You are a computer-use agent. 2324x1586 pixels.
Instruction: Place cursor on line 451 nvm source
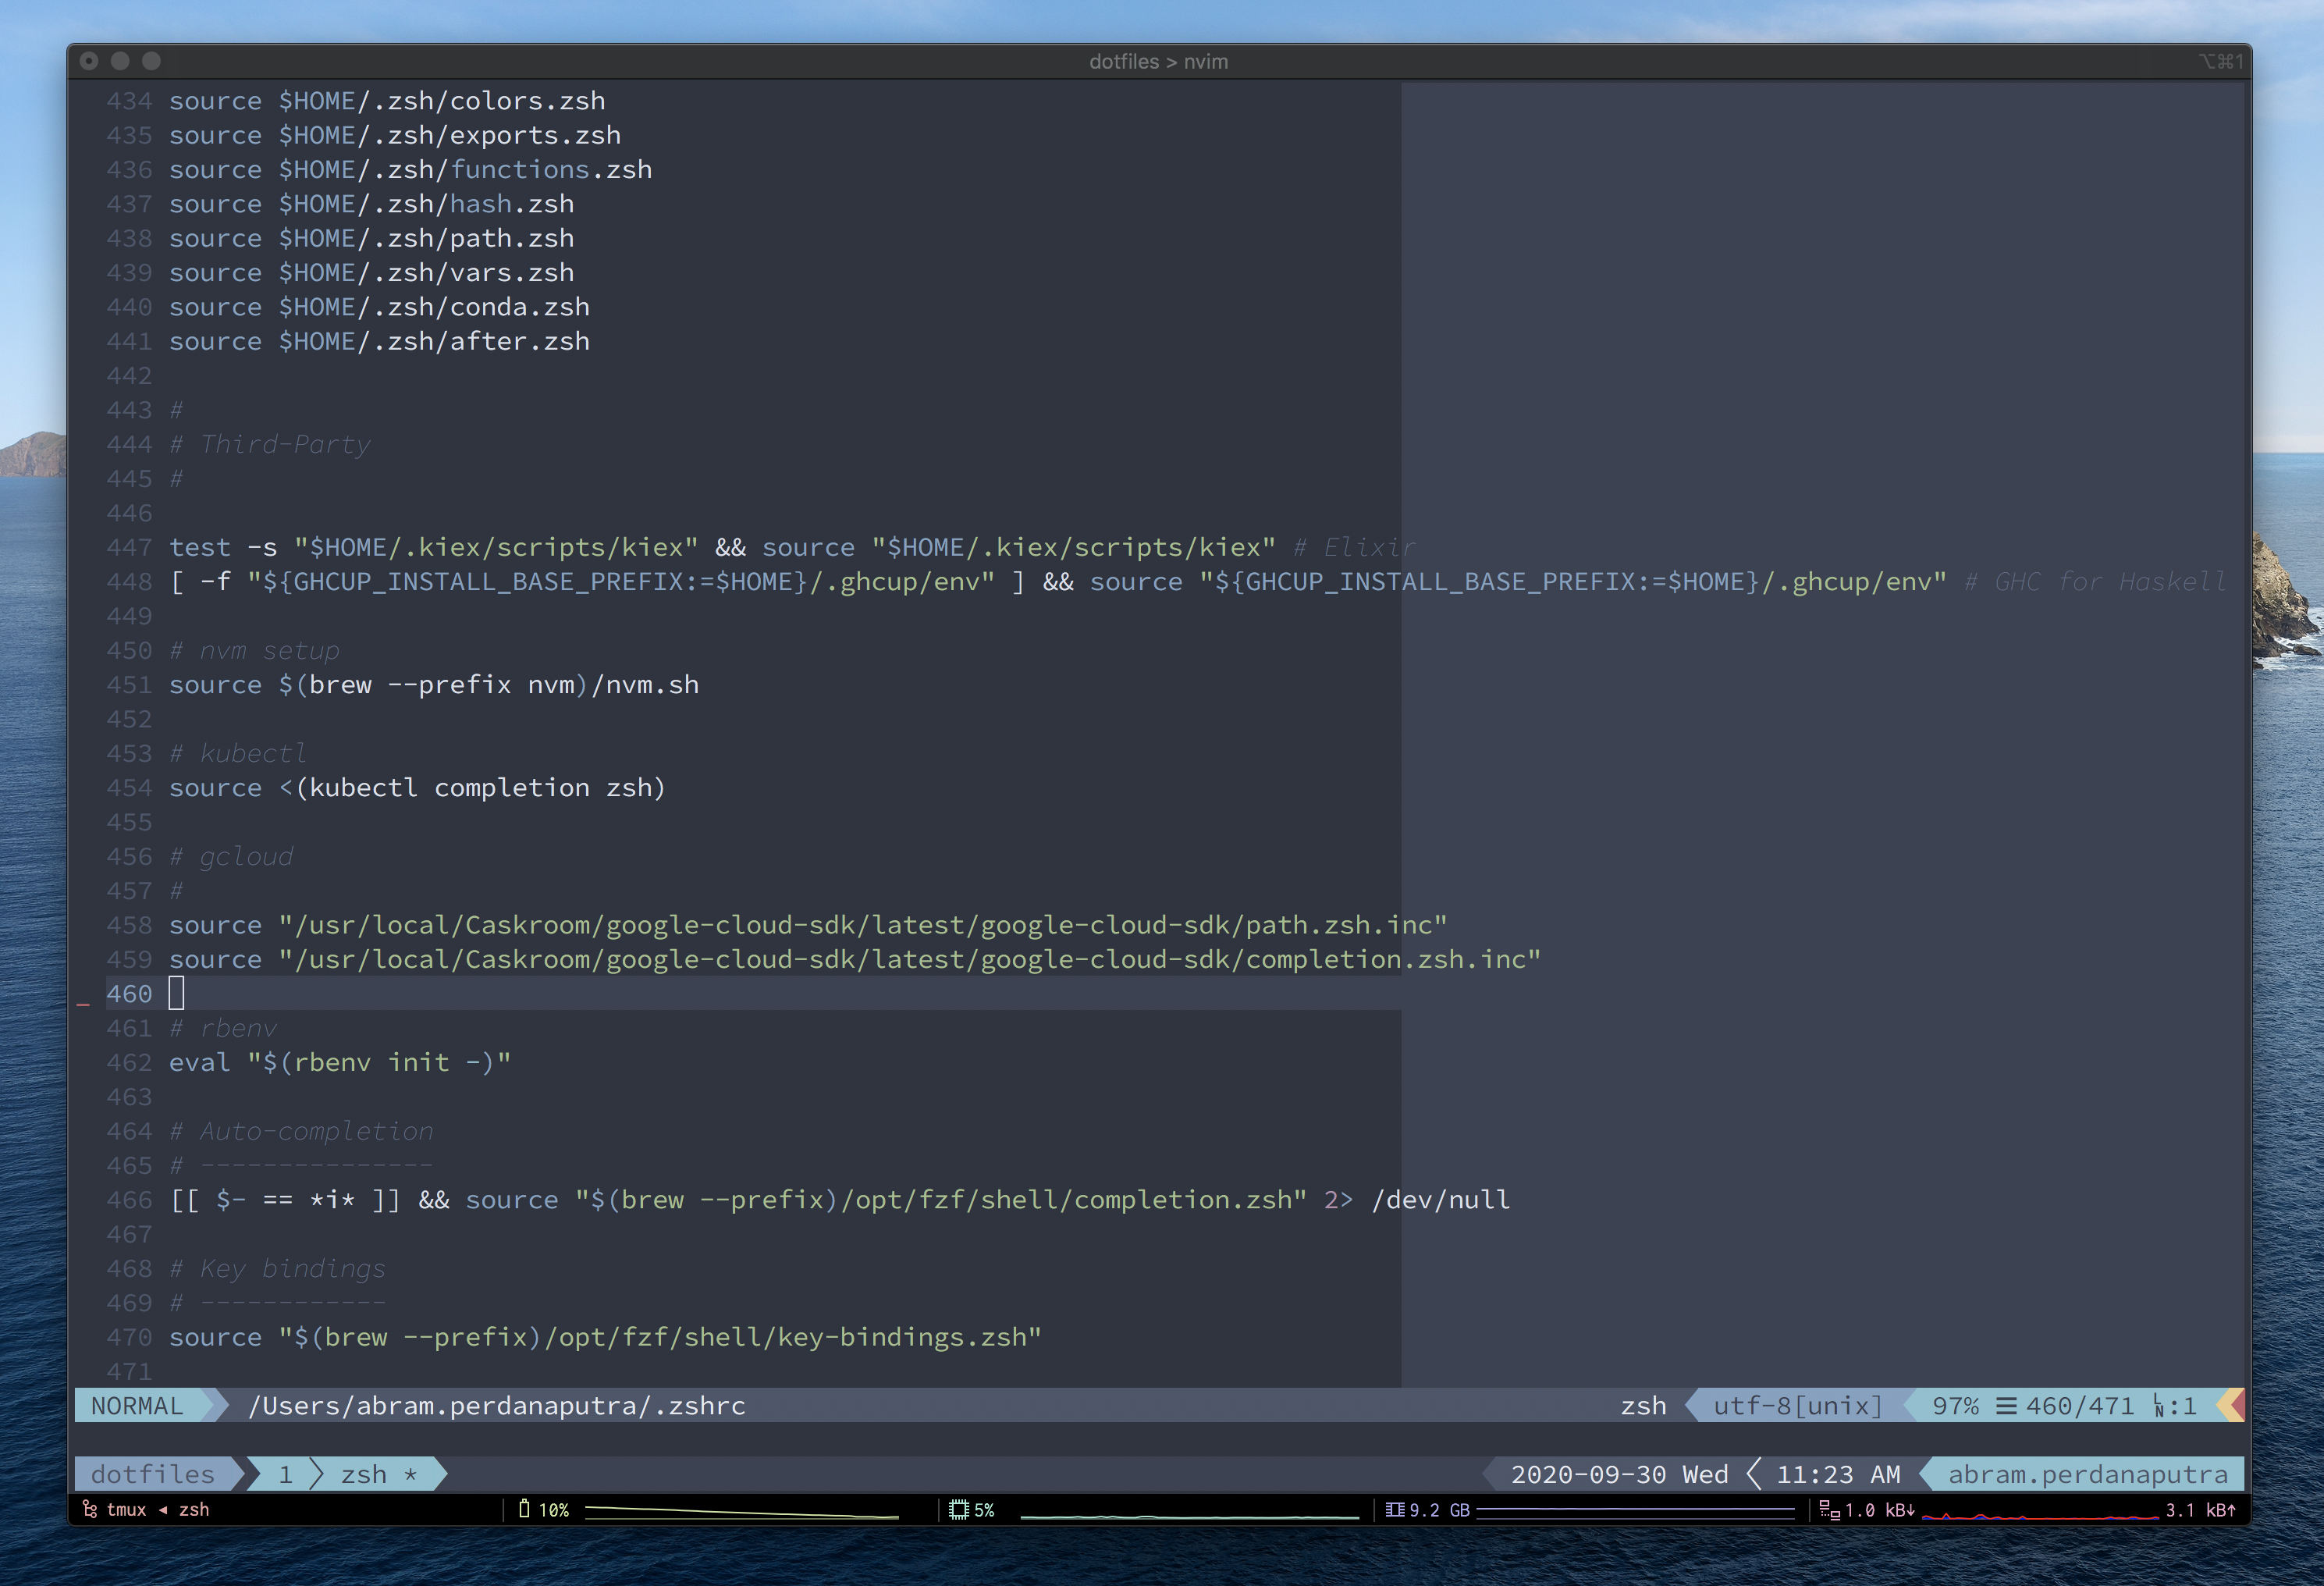click(x=433, y=685)
